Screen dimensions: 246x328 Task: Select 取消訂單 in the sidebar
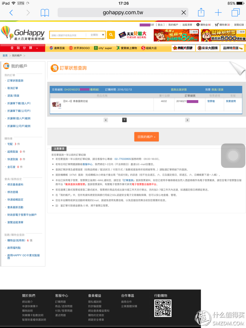pos(13,88)
